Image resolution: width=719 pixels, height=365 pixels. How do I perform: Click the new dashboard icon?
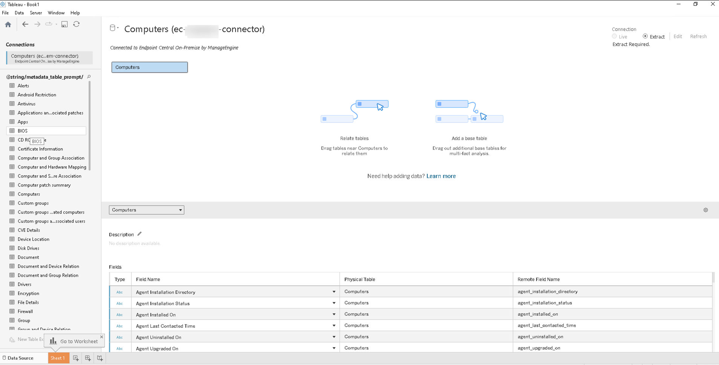88,358
